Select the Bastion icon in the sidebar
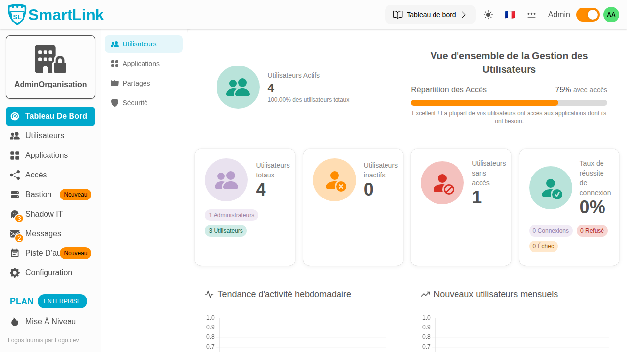Image resolution: width=627 pixels, height=352 pixels. point(15,194)
